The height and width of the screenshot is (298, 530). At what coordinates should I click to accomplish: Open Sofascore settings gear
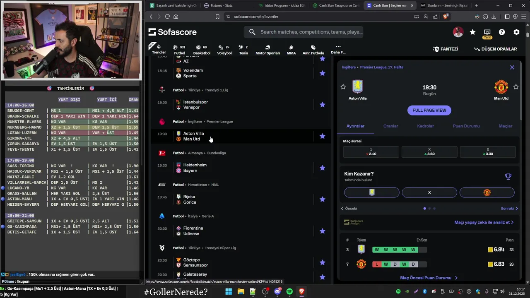pyautogui.click(x=516, y=32)
